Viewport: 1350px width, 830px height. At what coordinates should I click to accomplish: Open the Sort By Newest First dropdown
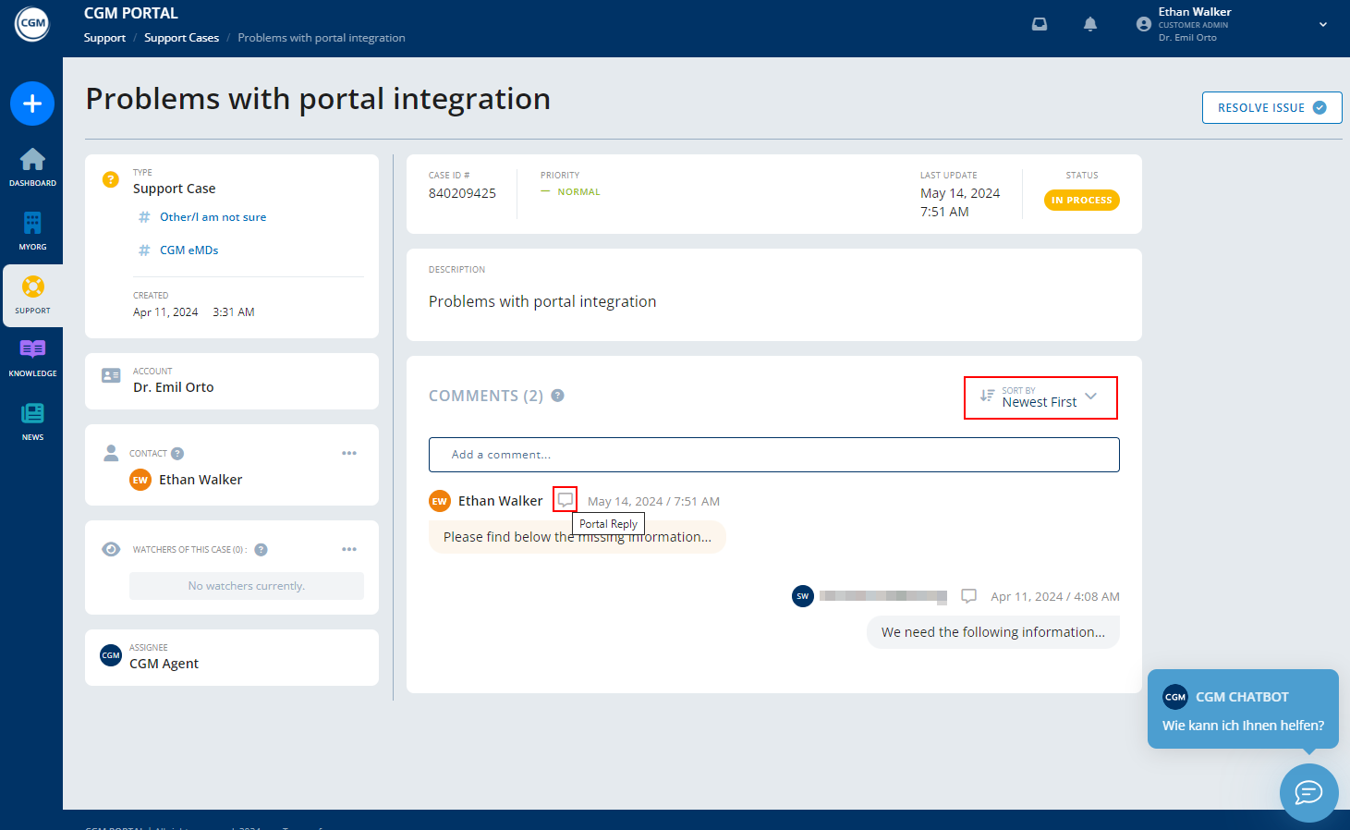click(1040, 397)
